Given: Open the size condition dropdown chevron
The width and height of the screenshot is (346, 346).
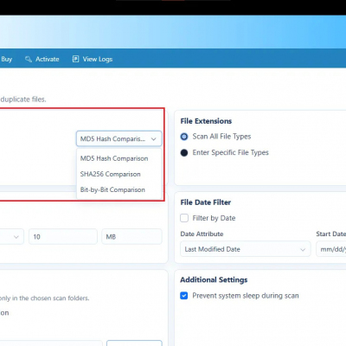Looking at the screenshot, I should (x=16, y=237).
